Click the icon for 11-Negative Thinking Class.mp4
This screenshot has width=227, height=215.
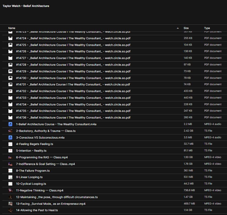click(x=10, y=190)
